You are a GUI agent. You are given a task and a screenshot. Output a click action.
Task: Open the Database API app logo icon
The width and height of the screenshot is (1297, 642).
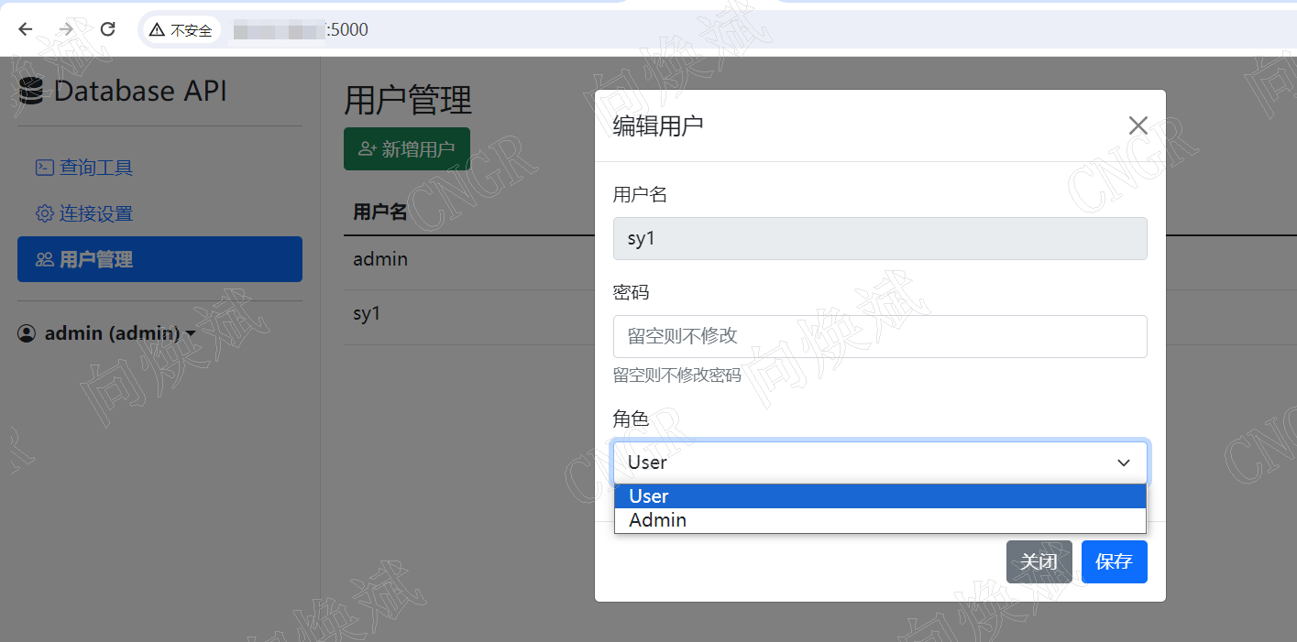click(x=30, y=90)
